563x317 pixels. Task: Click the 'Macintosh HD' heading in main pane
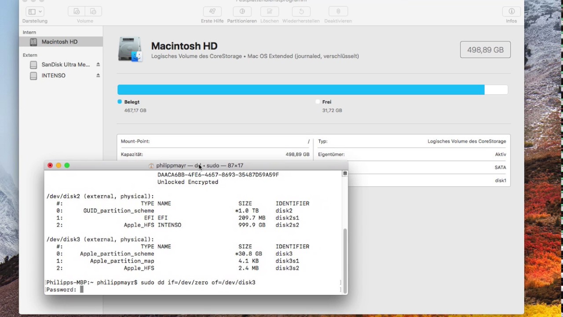(184, 46)
